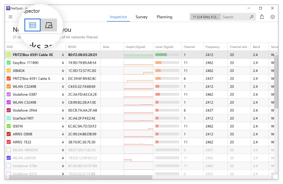Open the channel filter 11 (2.4 GHz) dropdown
Image resolution: width=283 pixels, height=184 pixels.
pos(205,17)
